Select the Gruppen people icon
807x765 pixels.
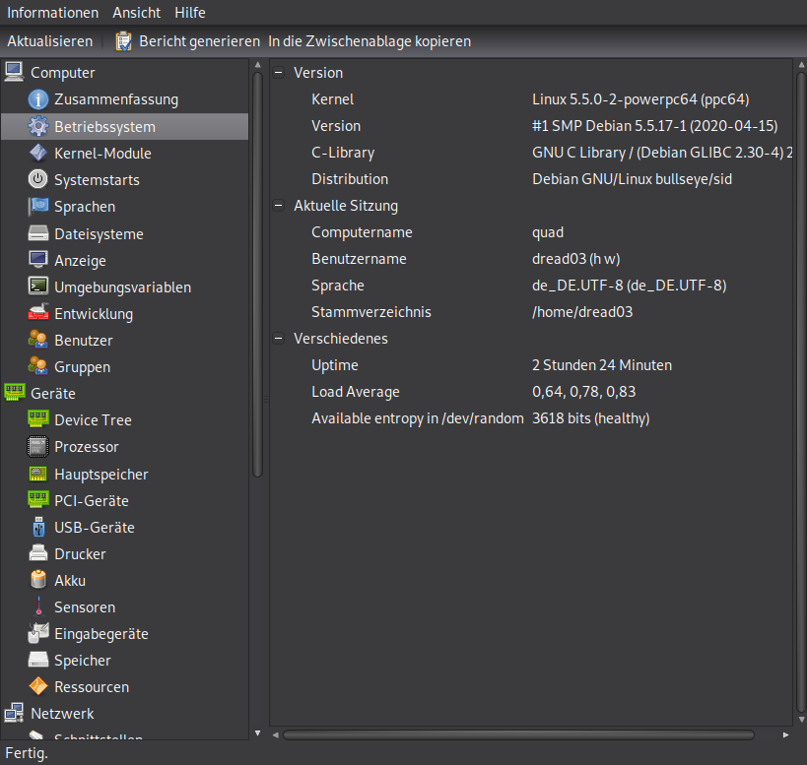(x=38, y=366)
